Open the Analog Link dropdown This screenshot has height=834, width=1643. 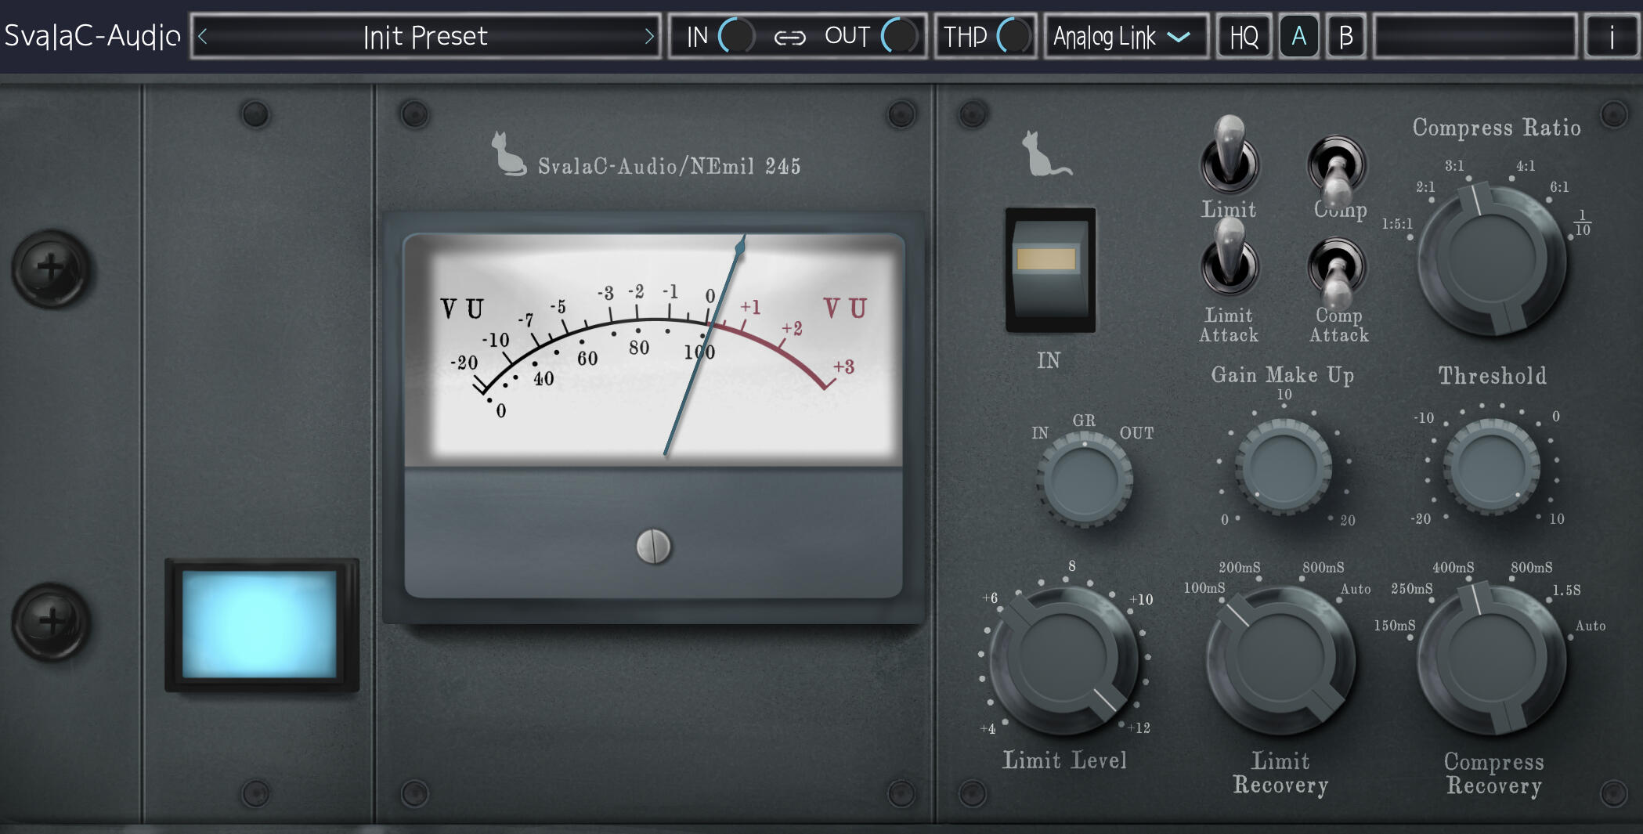click(1126, 36)
